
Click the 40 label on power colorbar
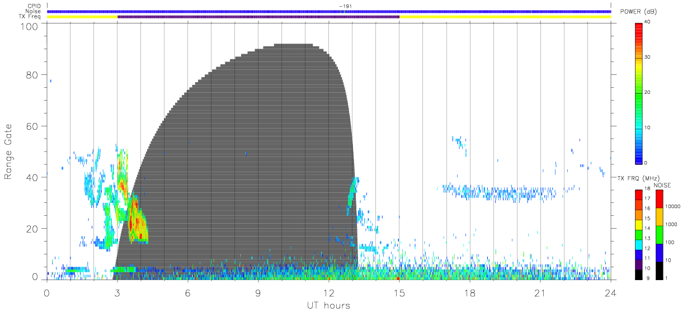(x=646, y=22)
